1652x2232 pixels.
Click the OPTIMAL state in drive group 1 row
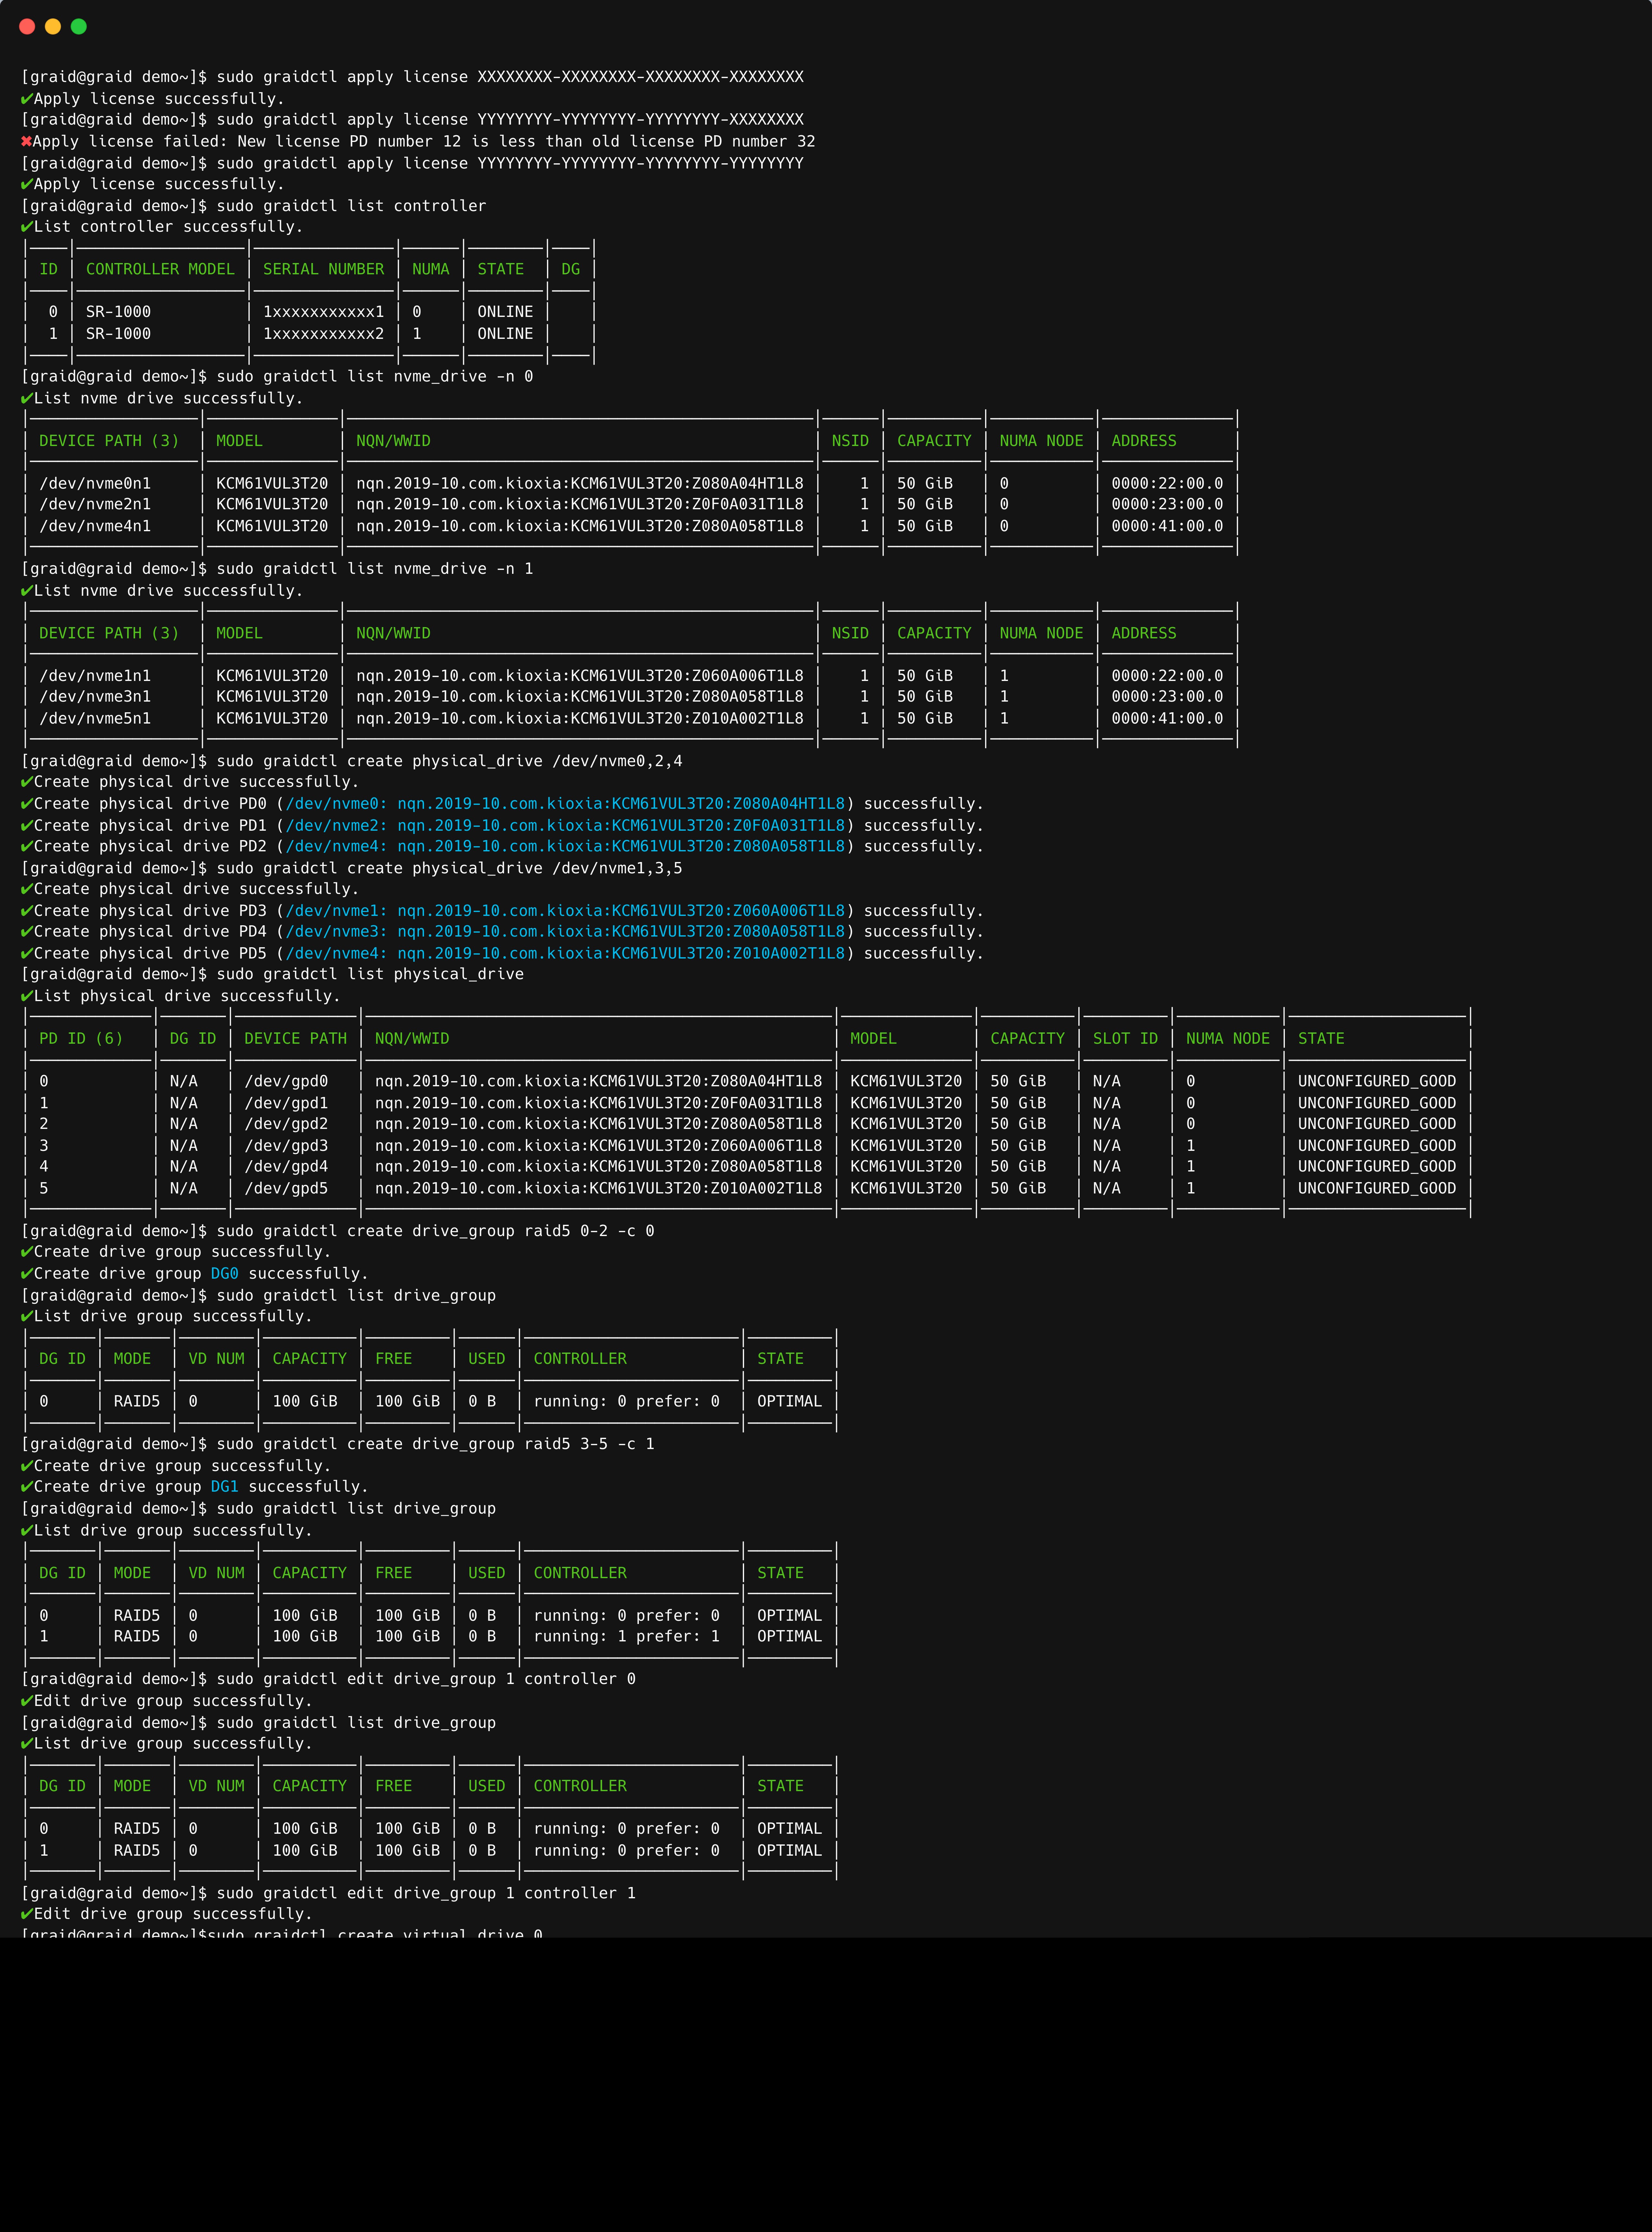click(789, 1636)
